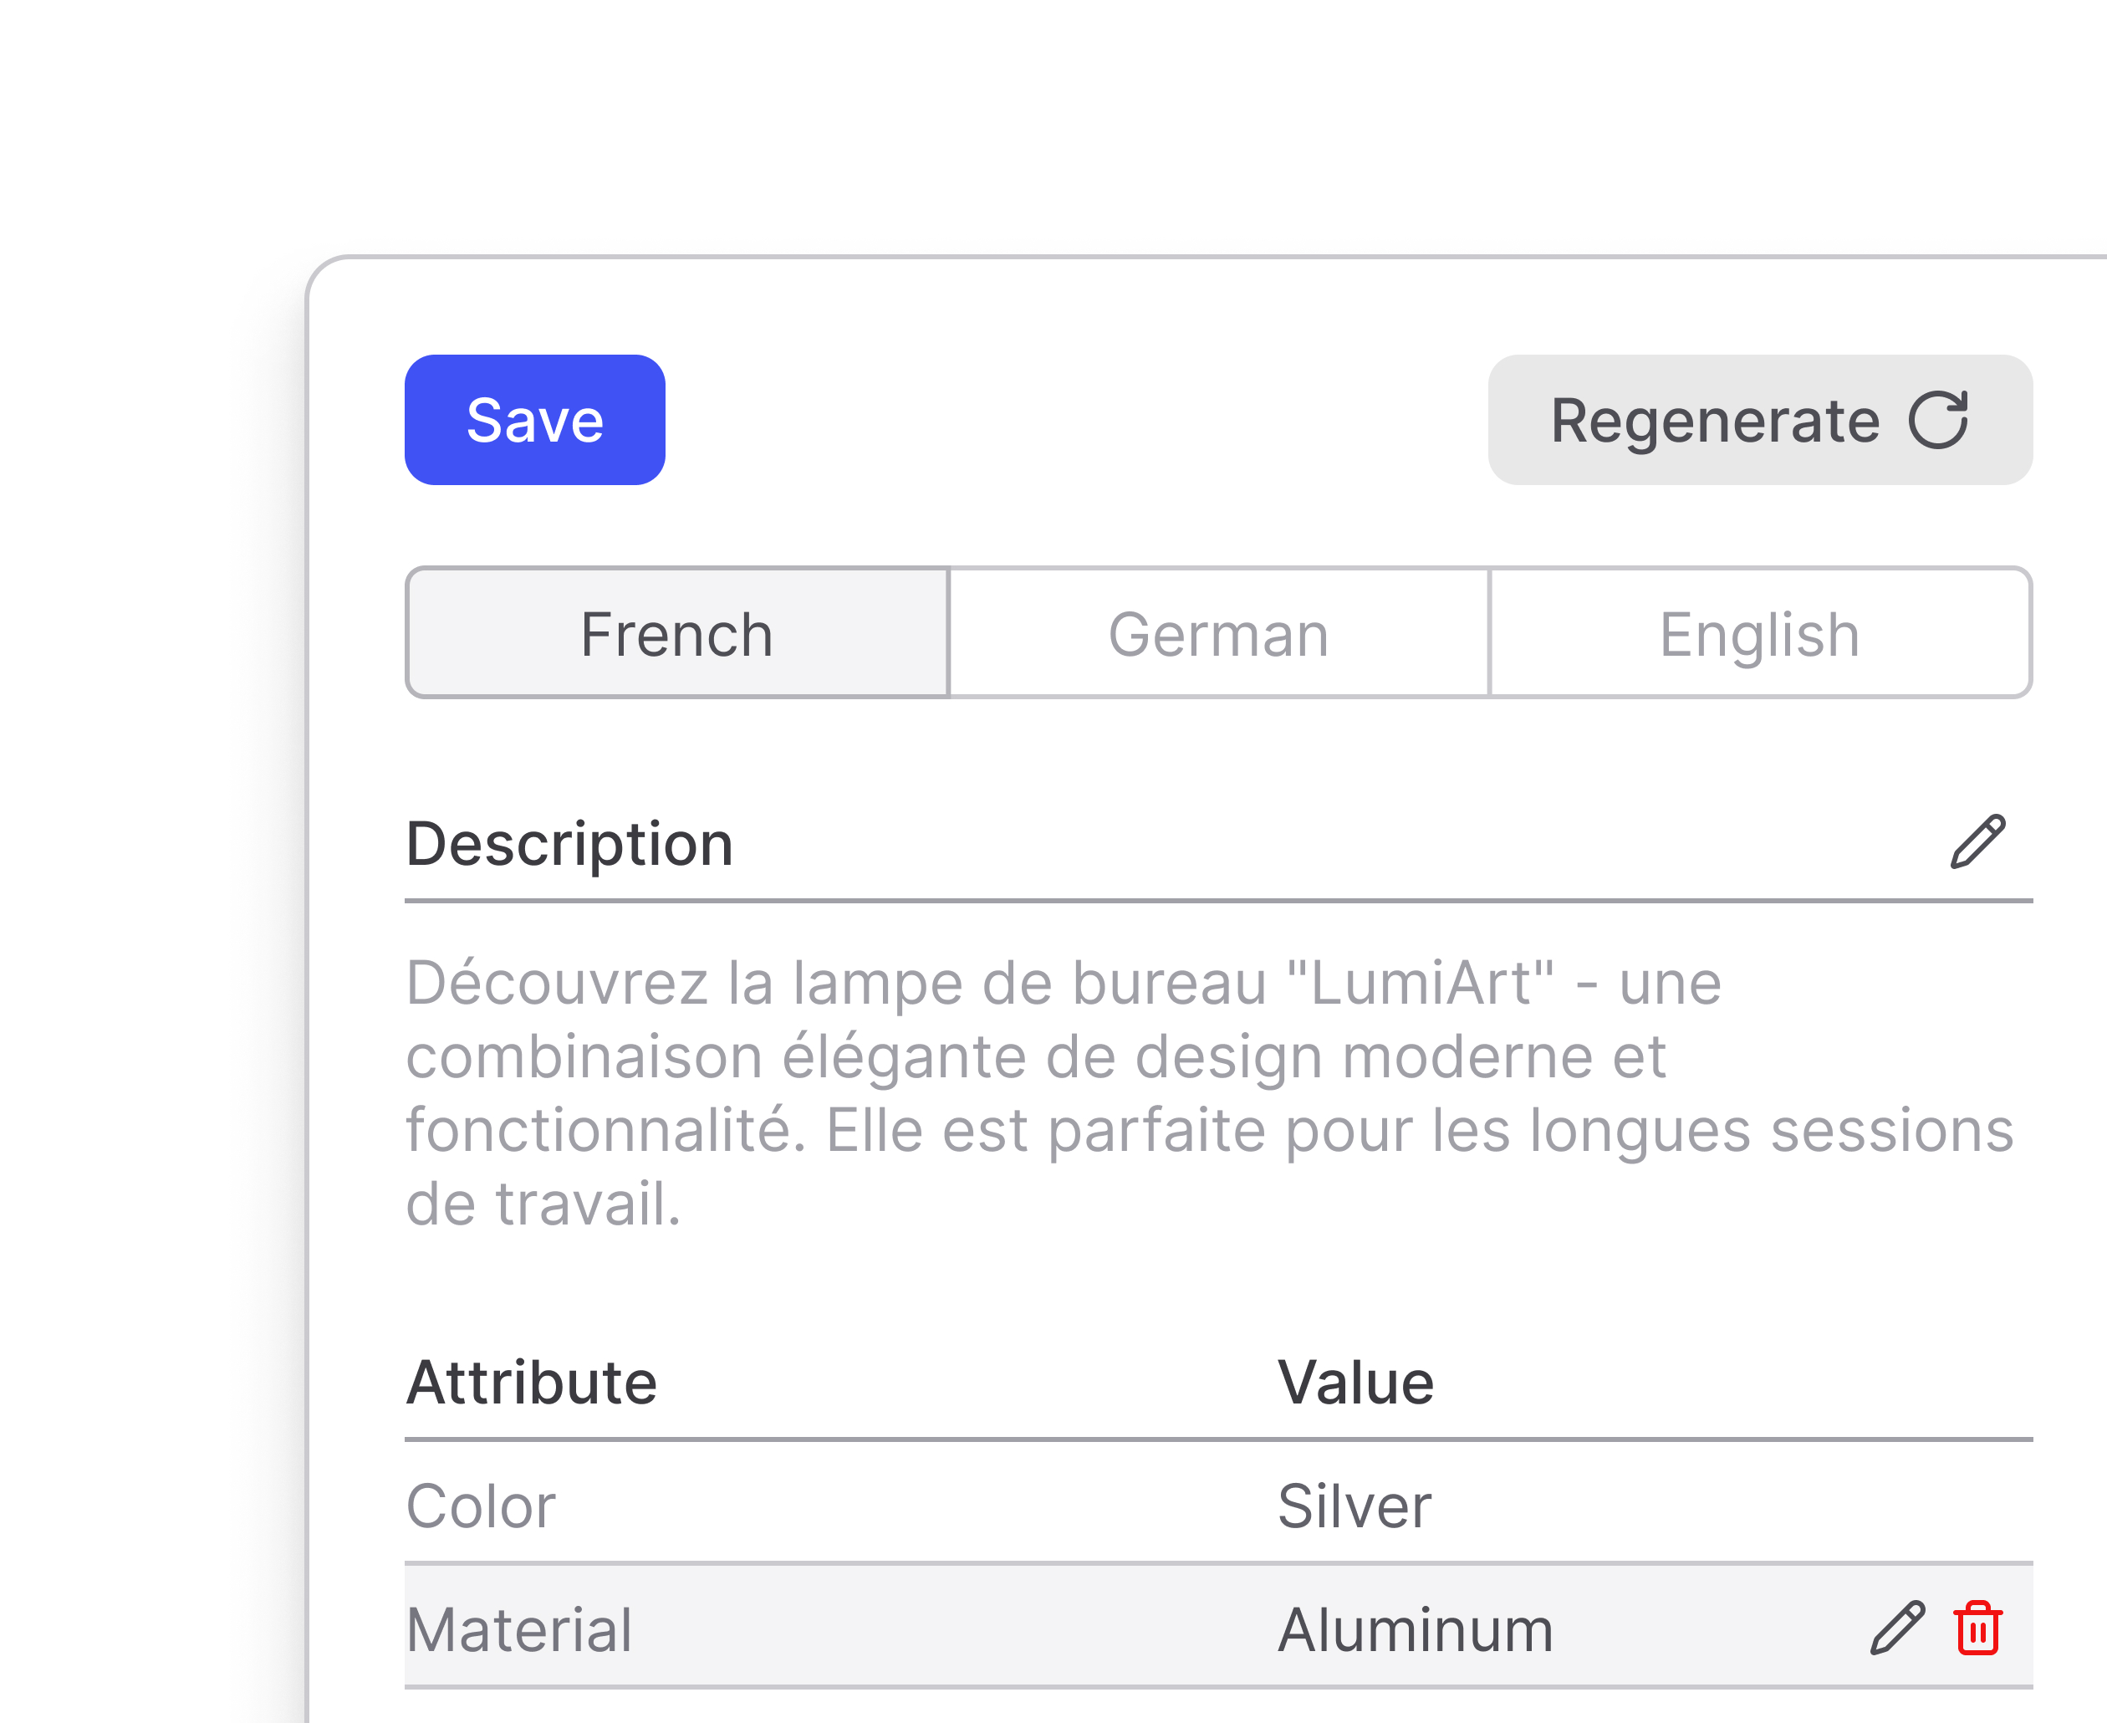Image resolution: width=2107 pixels, height=1723 pixels.
Task: Click the Description section heading
Action: point(569,844)
